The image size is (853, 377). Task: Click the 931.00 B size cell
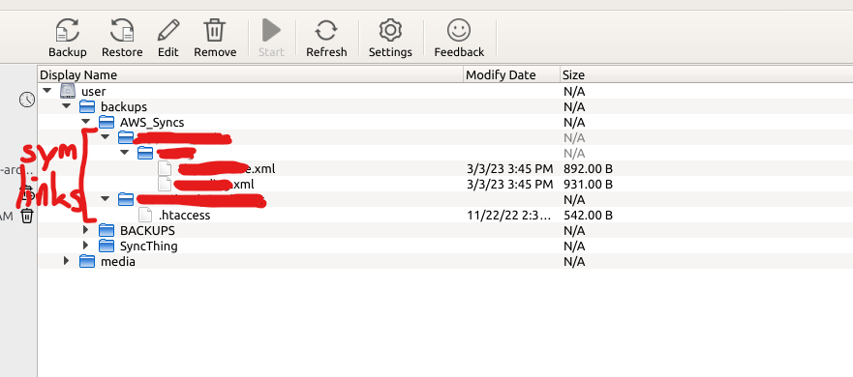tap(588, 185)
